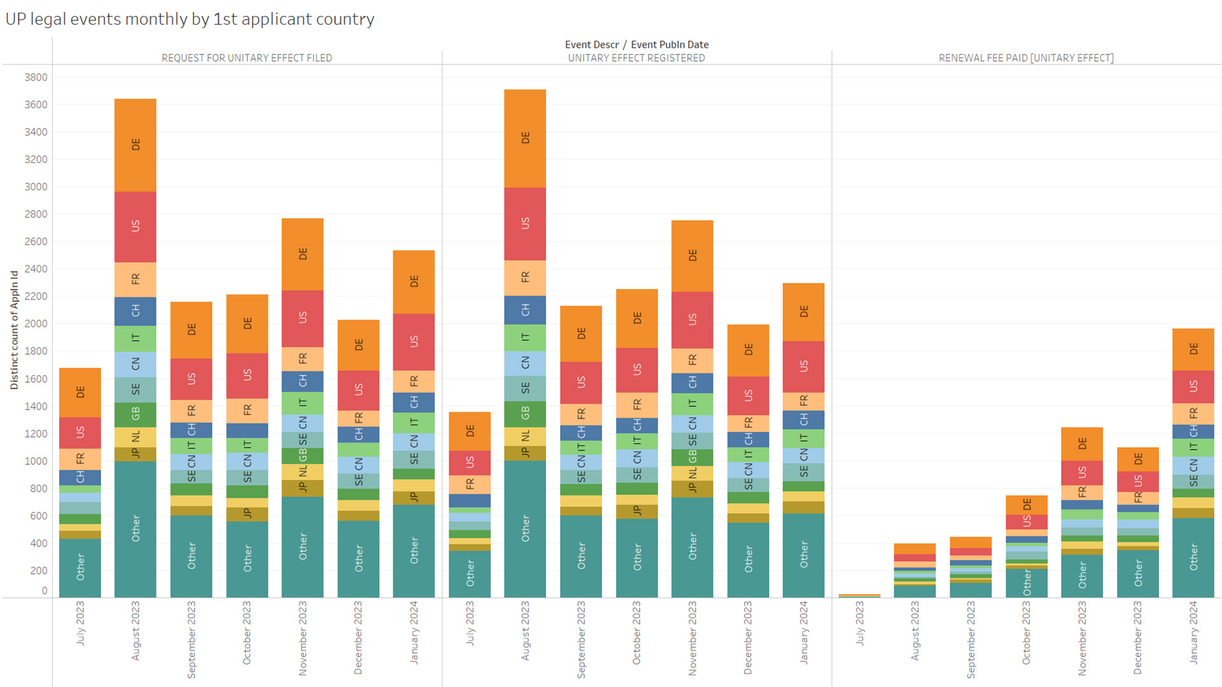The width and height of the screenshot is (1222, 687).
Task: Click FR segment of August 2023 request-filed bar
Action: click(x=135, y=279)
